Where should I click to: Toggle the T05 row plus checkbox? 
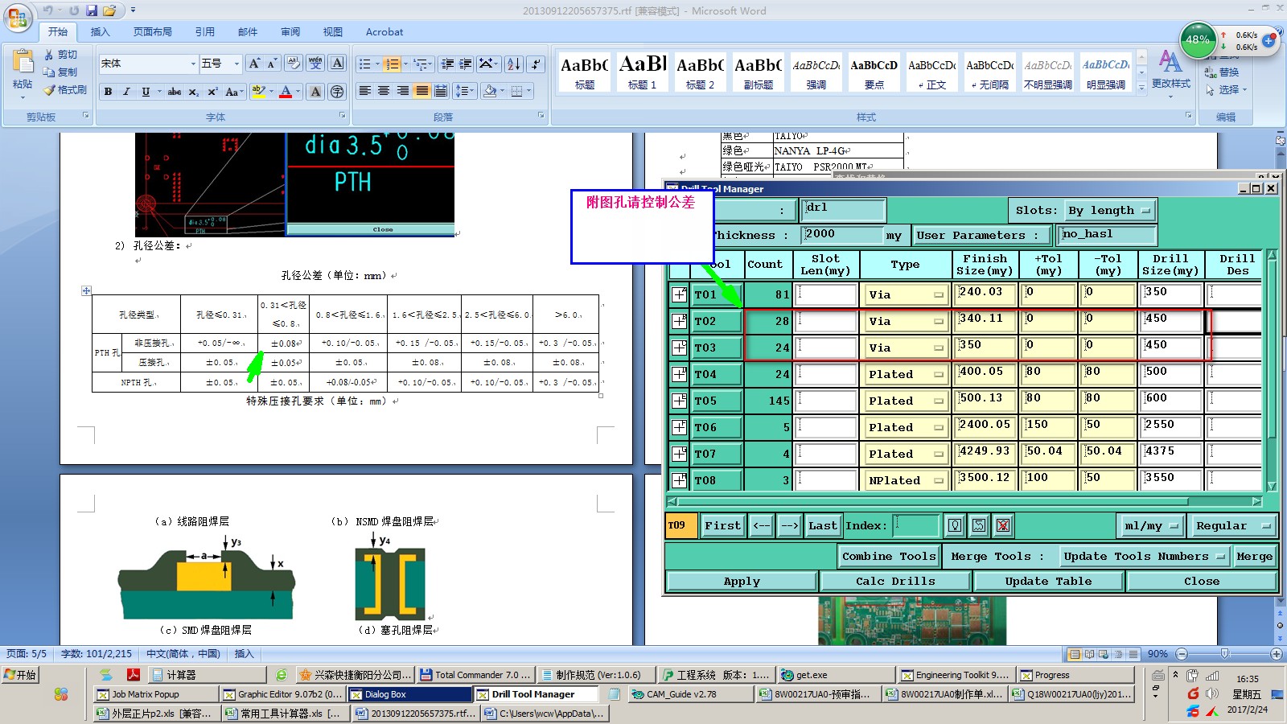point(679,401)
